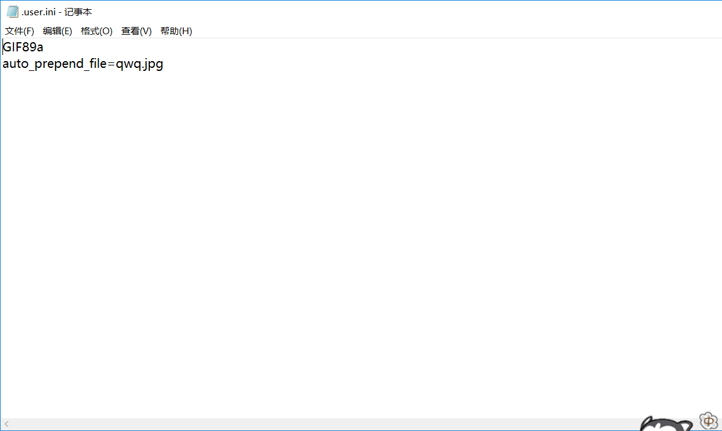Click the horizontal scrollbar left arrow

7,424
